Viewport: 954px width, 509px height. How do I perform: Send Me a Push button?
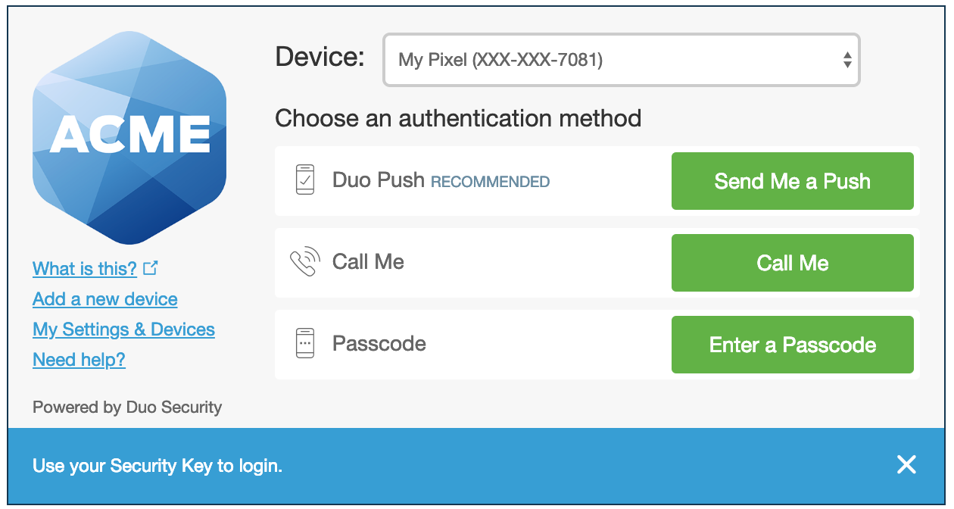(792, 181)
